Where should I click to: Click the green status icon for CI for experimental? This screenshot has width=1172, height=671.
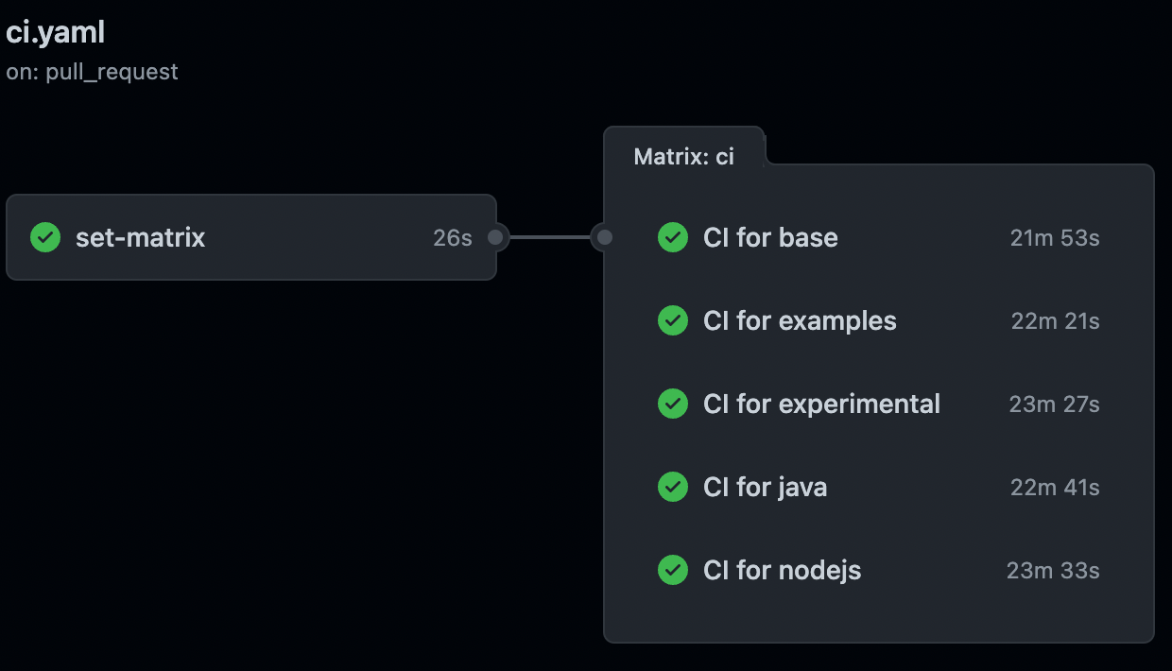tap(672, 404)
